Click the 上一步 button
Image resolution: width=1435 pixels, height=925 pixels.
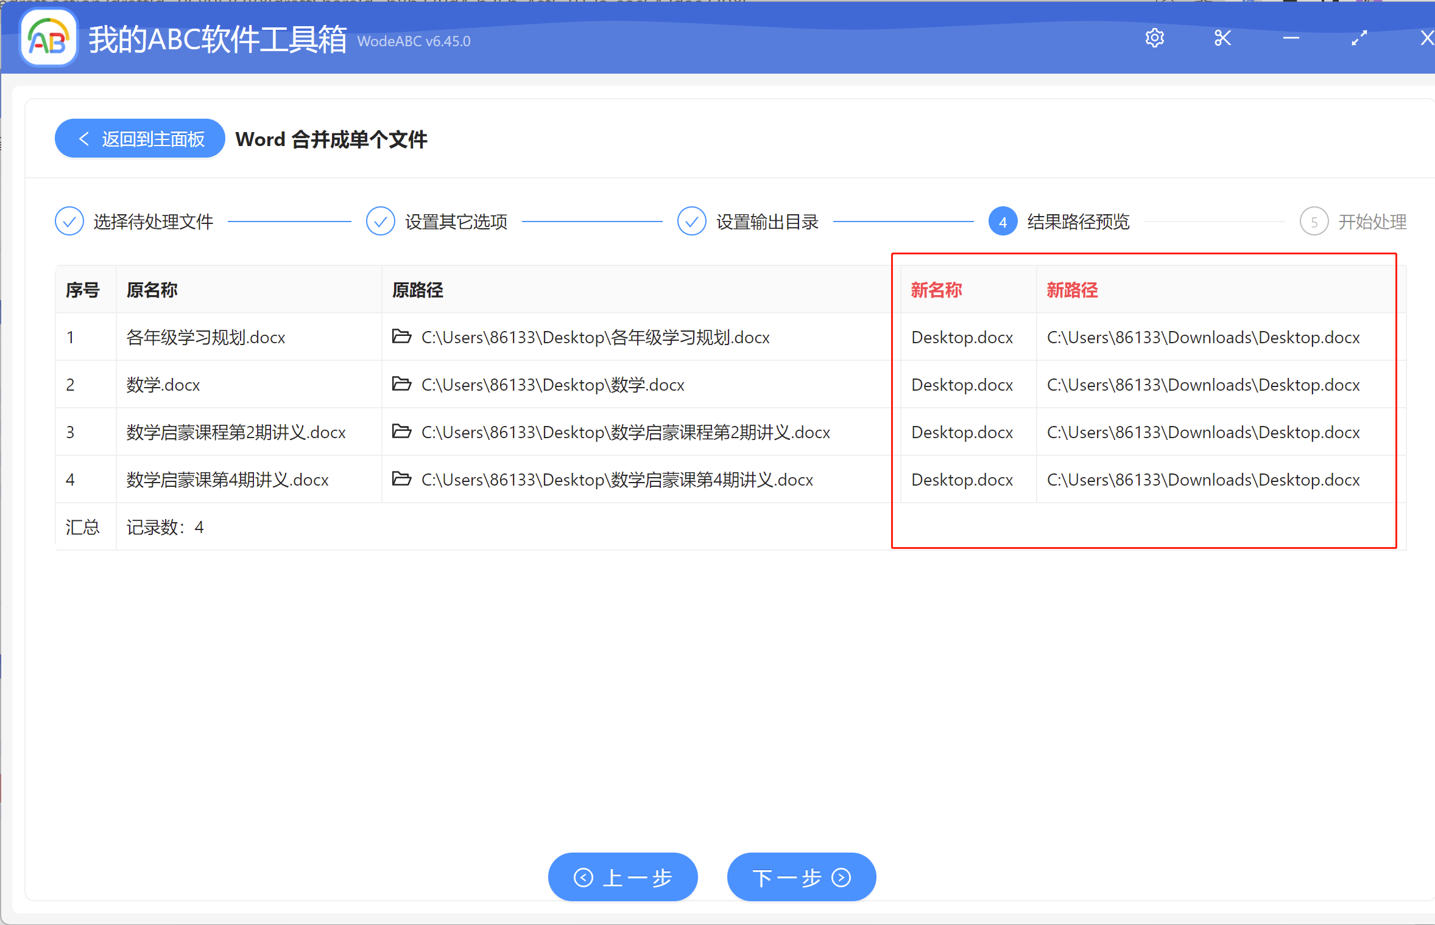click(622, 877)
